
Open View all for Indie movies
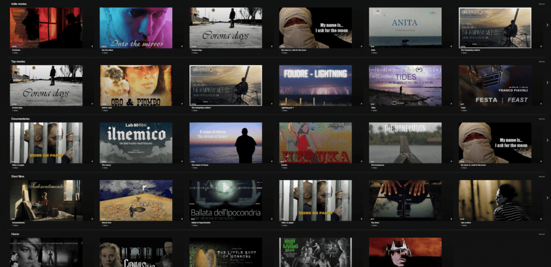point(541,4)
